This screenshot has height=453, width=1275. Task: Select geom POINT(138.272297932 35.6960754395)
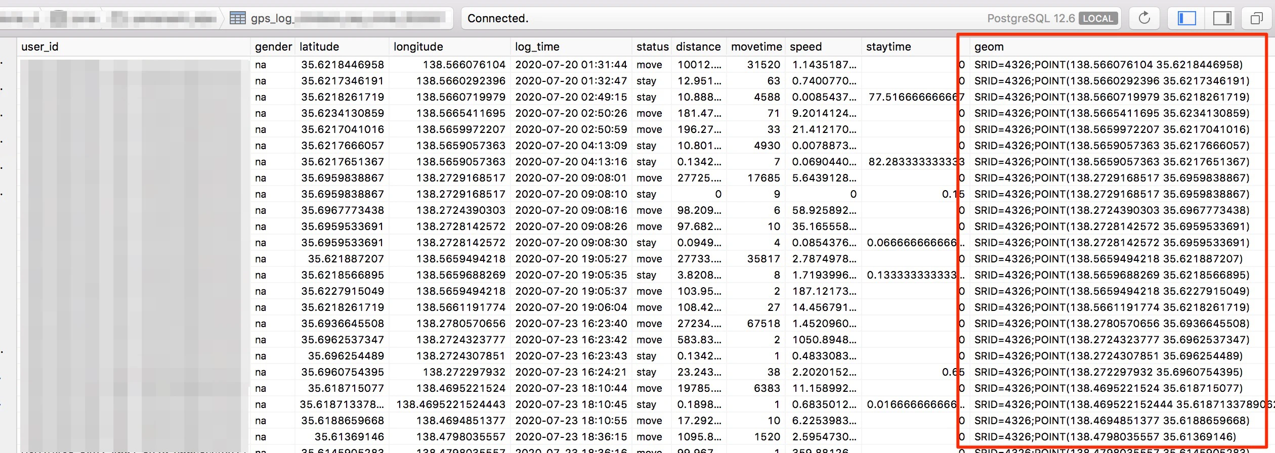coord(1109,372)
